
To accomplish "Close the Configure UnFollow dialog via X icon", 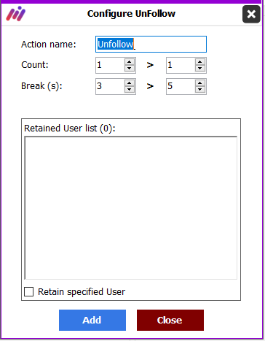I will tap(251, 14).
